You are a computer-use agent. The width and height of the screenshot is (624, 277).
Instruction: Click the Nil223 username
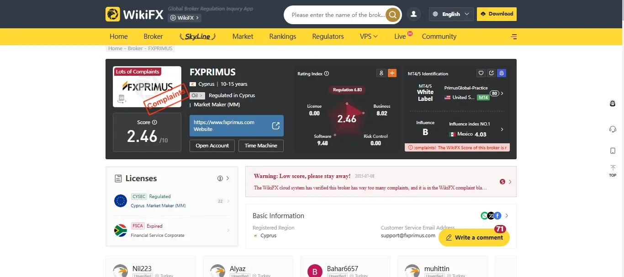tap(142, 269)
